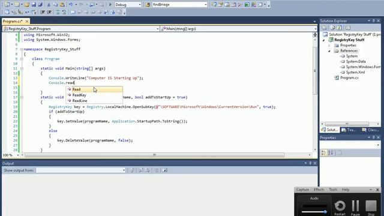
Task: Switch to the Solution Explorer bottom tab
Action: [x=329, y=130]
